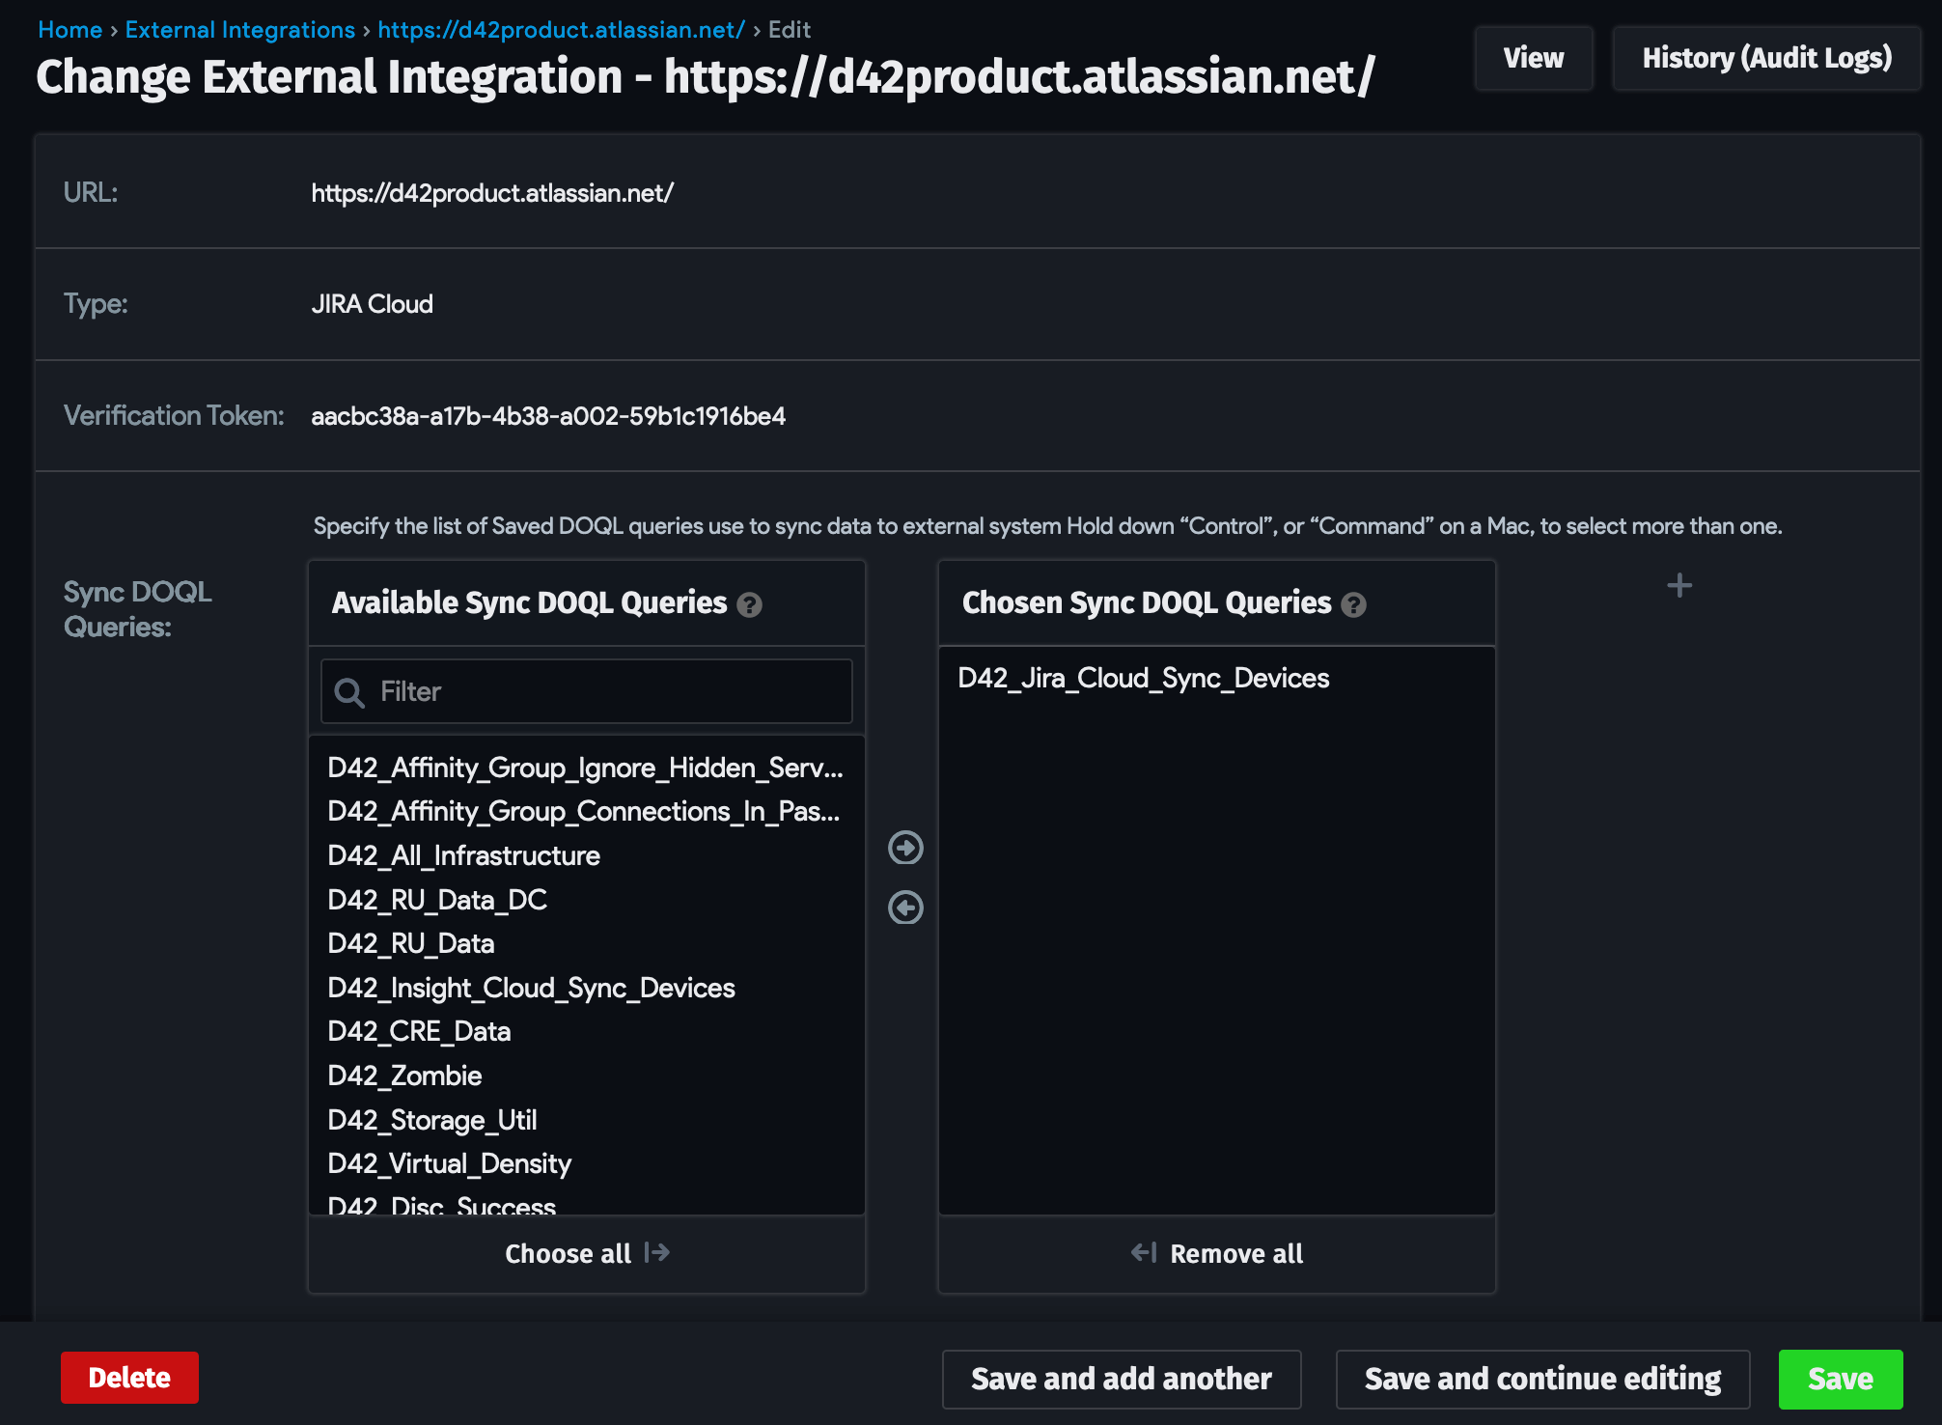Image resolution: width=1942 pixels, height=1425 pixels.
Task: Click Save and add another
Action: click(1122, 1379)
